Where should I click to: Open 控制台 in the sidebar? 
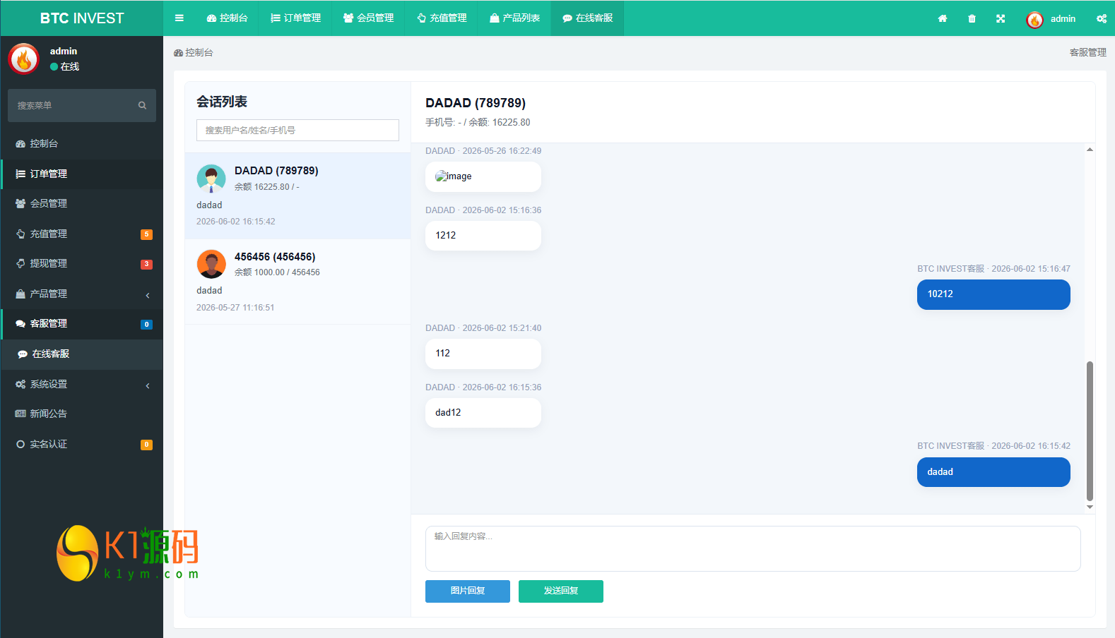82,143
